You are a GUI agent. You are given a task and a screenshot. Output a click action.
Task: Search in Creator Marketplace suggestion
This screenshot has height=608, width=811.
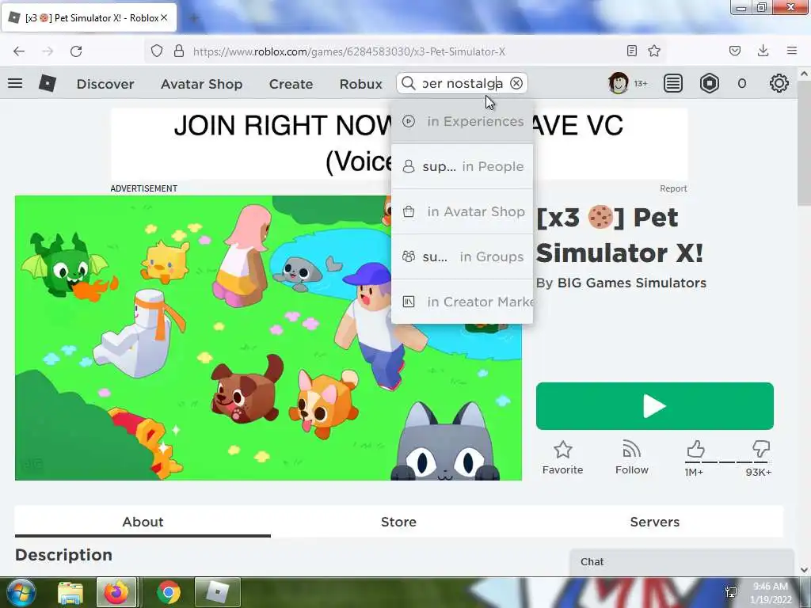[462, 302]
